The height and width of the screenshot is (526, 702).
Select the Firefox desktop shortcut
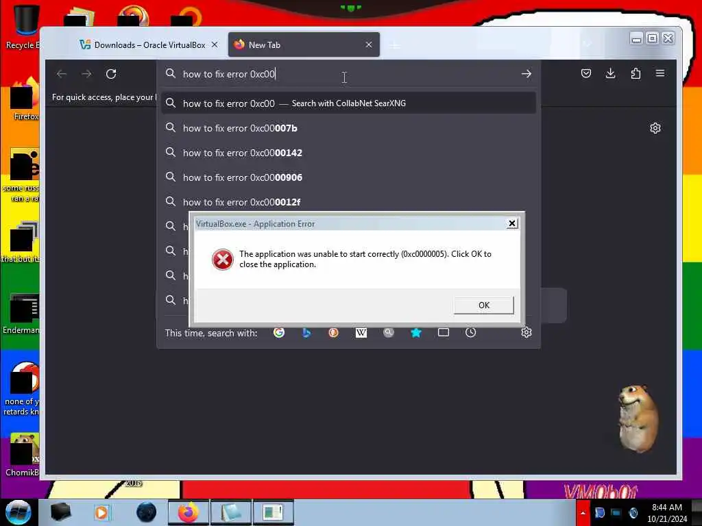pyautogui.click(x=23, y=99)
